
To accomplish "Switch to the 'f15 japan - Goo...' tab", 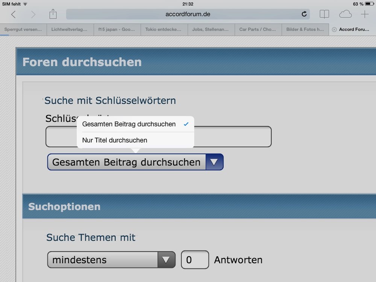I will click(x=117, y=29).
